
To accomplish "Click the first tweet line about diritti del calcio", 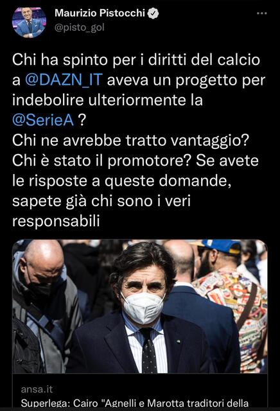I will 136,60.
